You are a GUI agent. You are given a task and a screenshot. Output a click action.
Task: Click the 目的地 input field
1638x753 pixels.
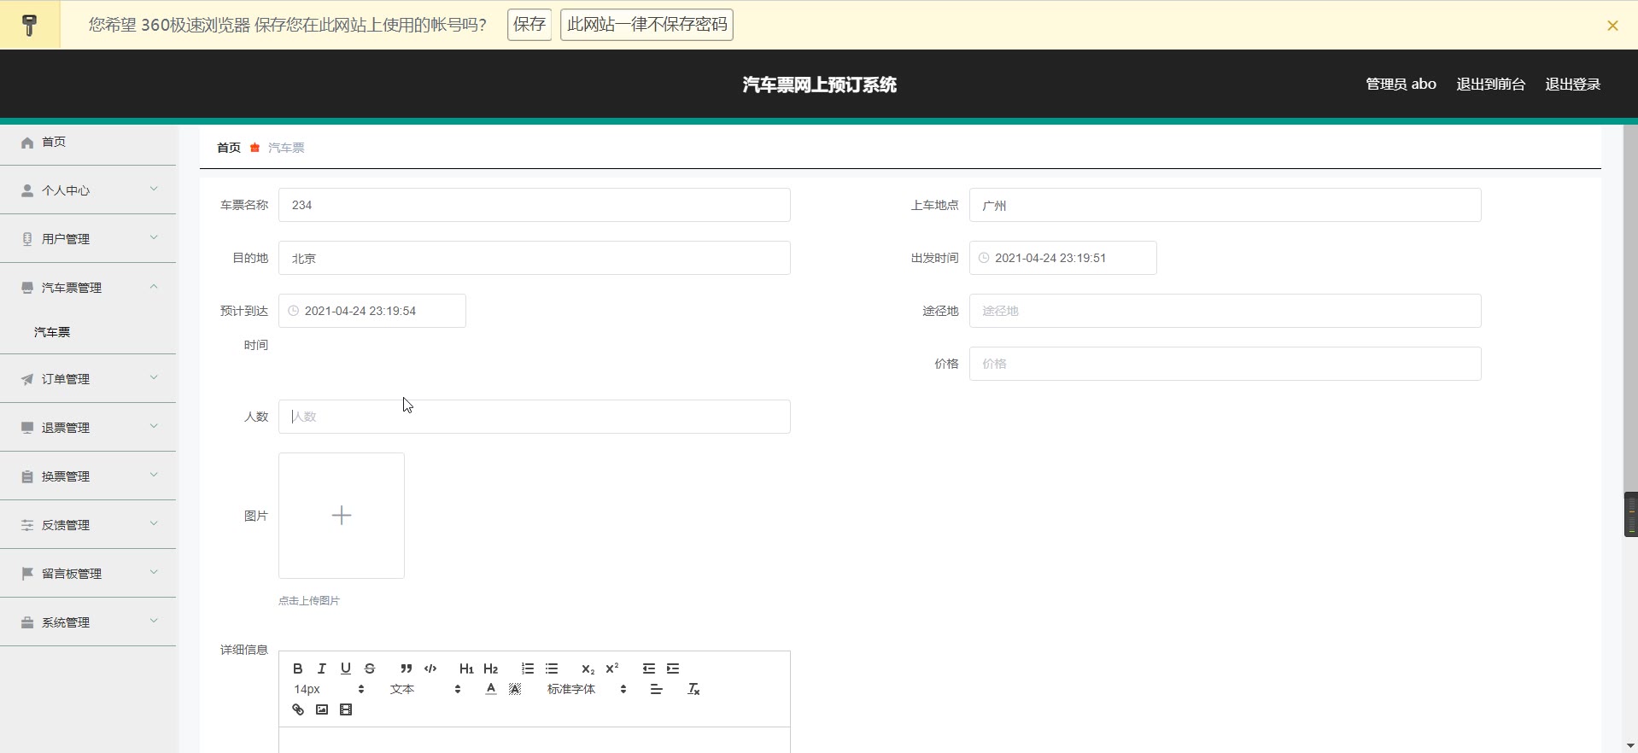pyautogui.click(x=535, y=258)
